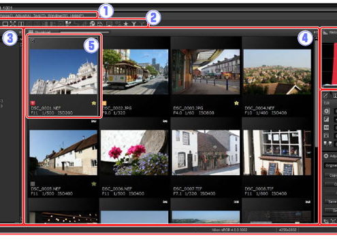Screen dimensions: 337x248
Task: Adjust the thumbnail size slider
Action: coord(84,32)
